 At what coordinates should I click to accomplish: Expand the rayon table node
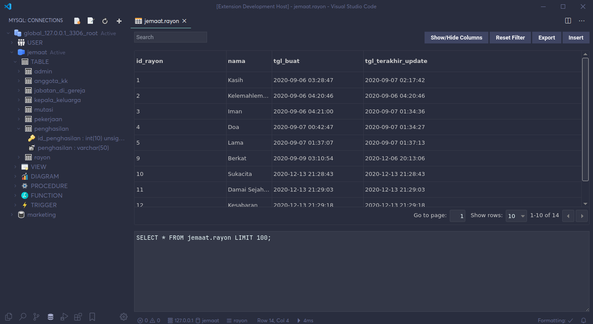click(x=18, y=157)
